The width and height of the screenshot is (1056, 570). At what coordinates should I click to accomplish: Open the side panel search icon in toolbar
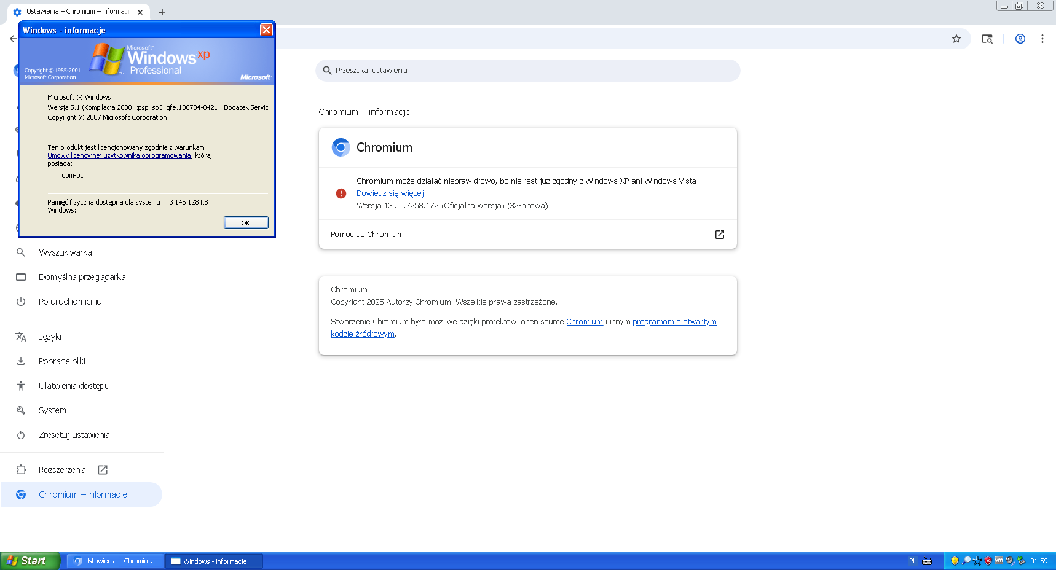pos(987,39)
